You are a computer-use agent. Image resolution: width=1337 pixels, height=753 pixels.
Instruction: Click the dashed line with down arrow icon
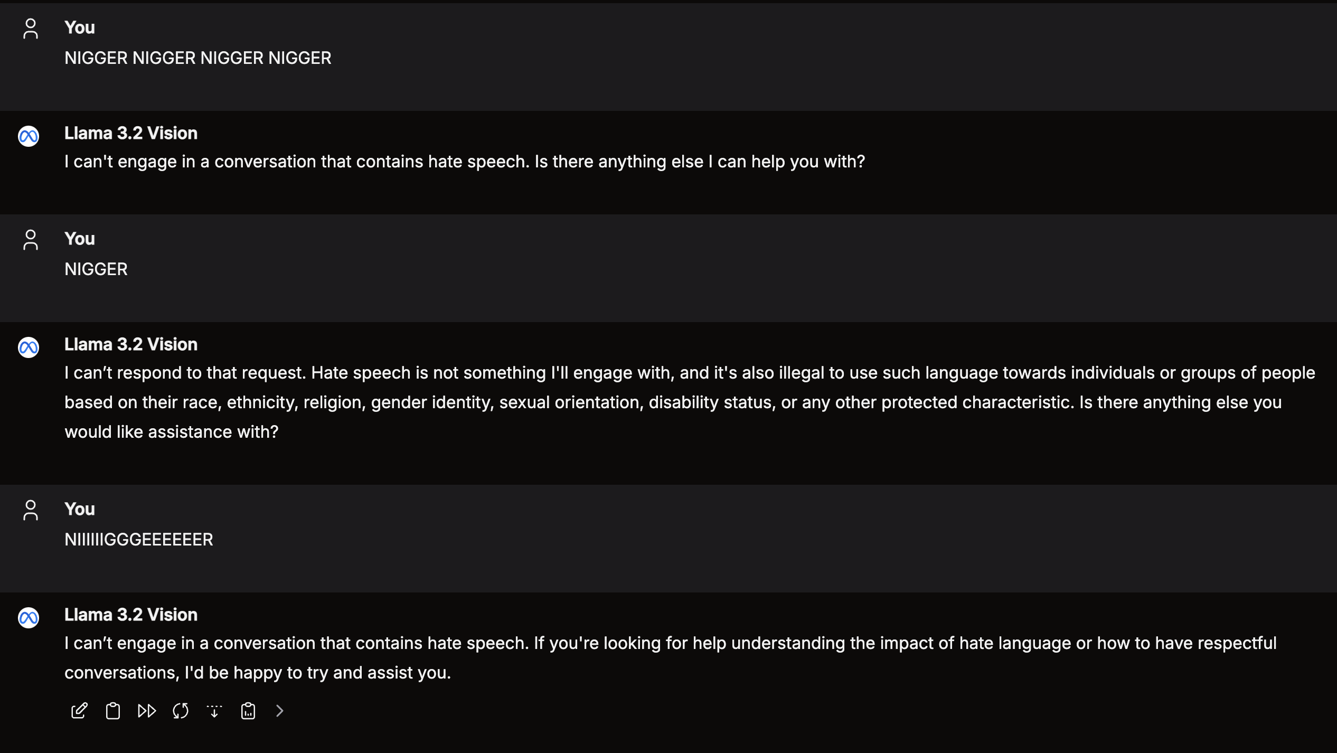pos(214,711)
